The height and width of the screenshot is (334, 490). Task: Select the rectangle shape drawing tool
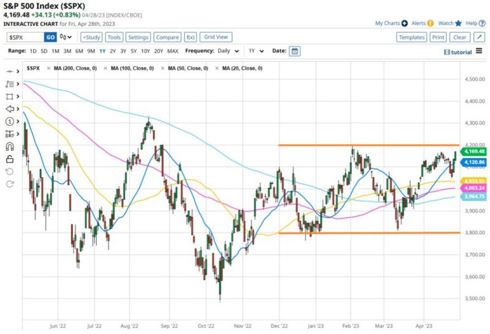(10, 97)
